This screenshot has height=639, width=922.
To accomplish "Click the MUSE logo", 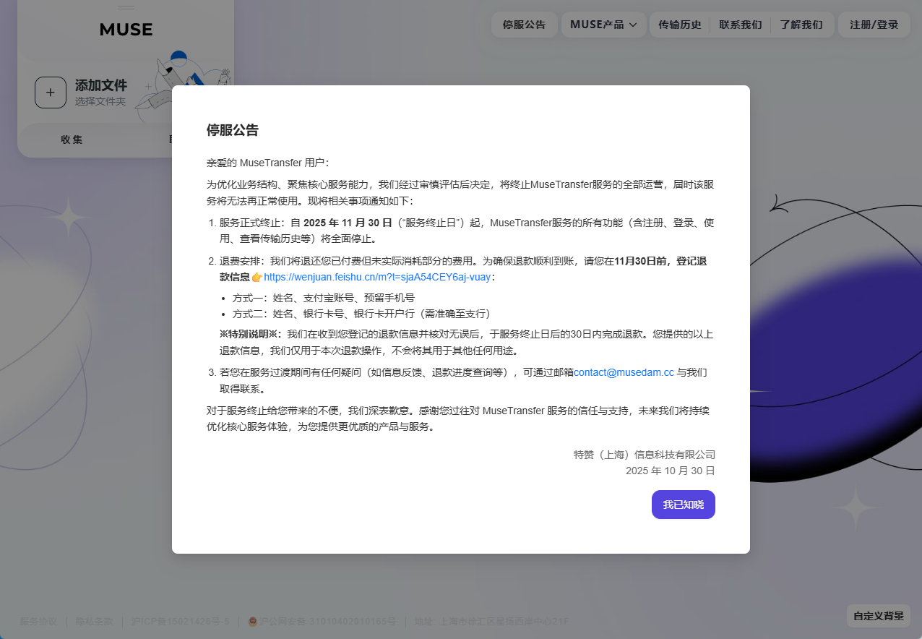I will [x=126, y=30].
